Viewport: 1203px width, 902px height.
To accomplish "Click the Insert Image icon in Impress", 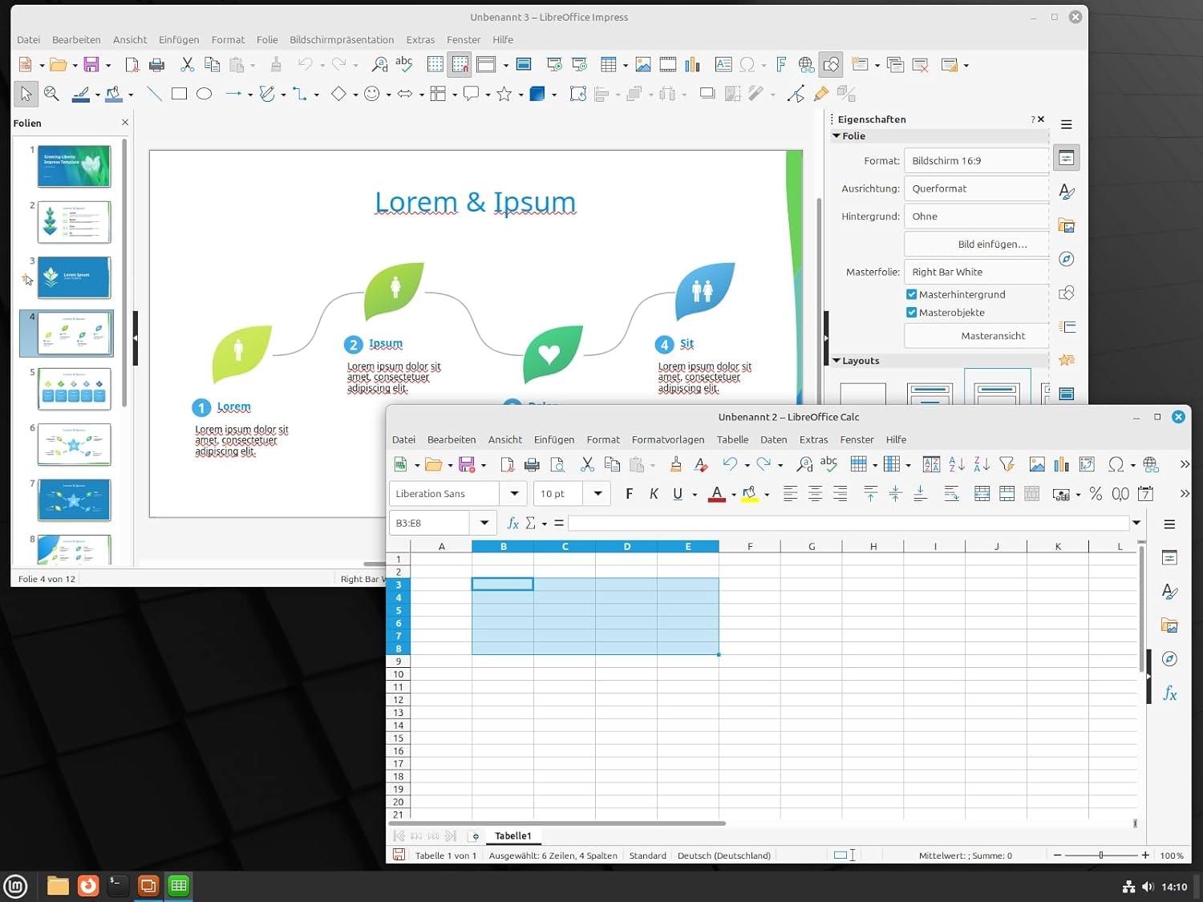I will click(x=642, y=65).
